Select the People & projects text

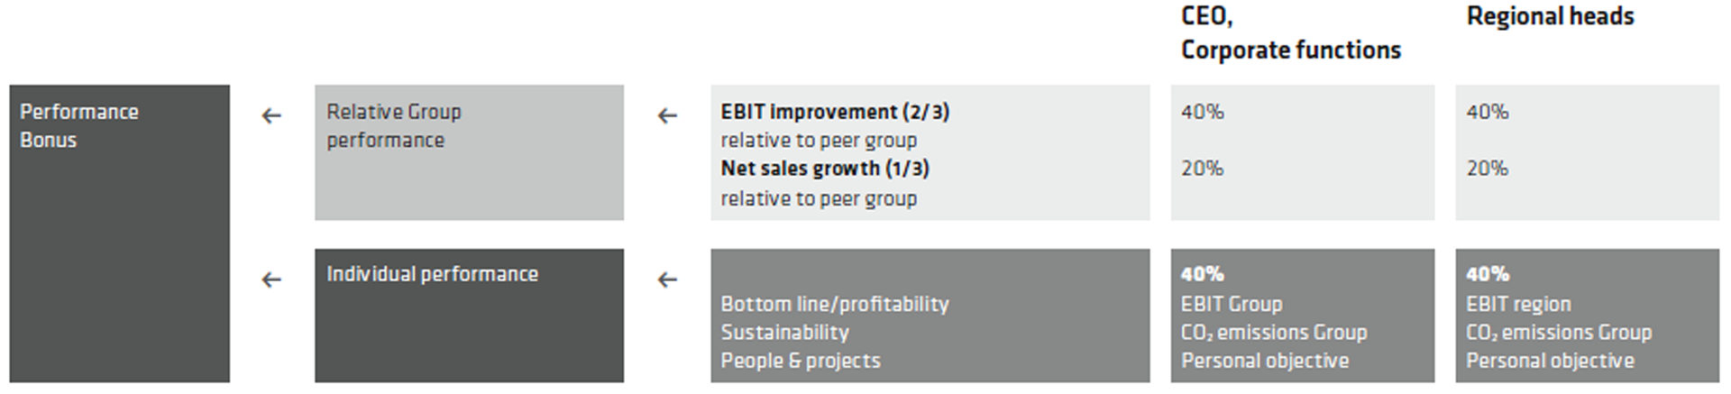click(801, 361)
